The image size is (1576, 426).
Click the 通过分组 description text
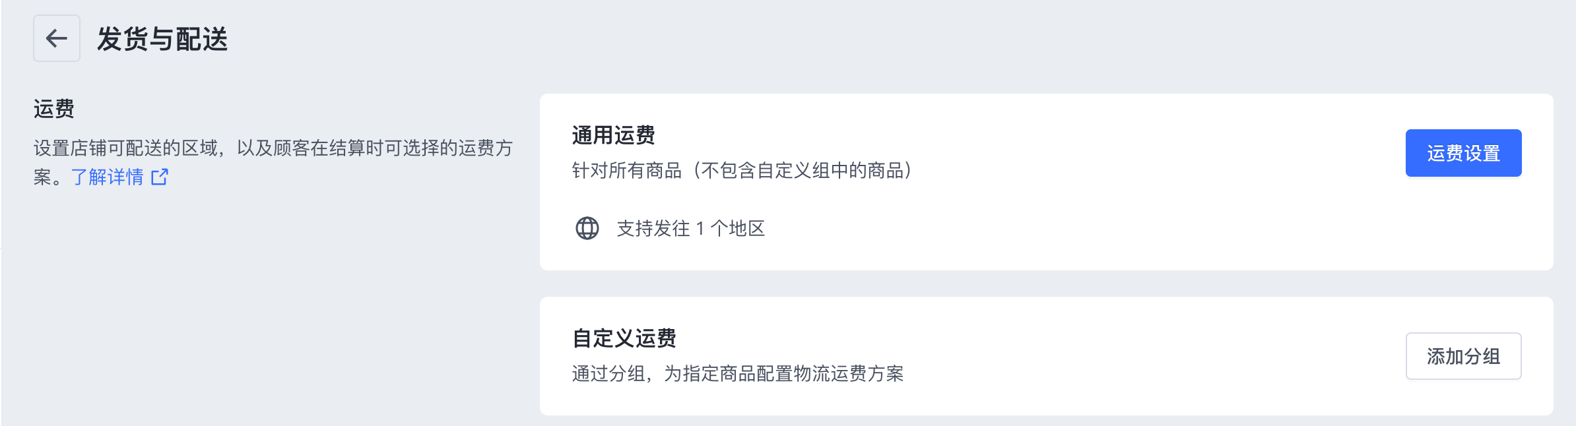[737, 374]
